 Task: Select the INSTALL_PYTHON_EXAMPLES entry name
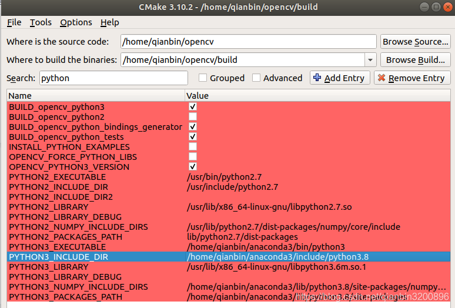(69, 147)
